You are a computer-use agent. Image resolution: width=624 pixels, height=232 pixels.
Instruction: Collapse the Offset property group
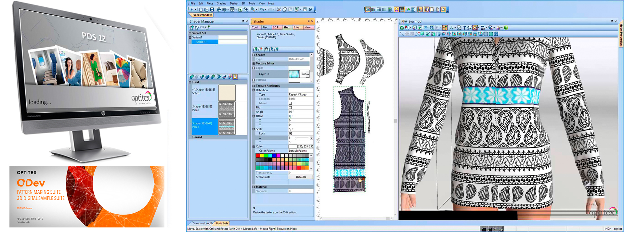click(x=254, y=116)
